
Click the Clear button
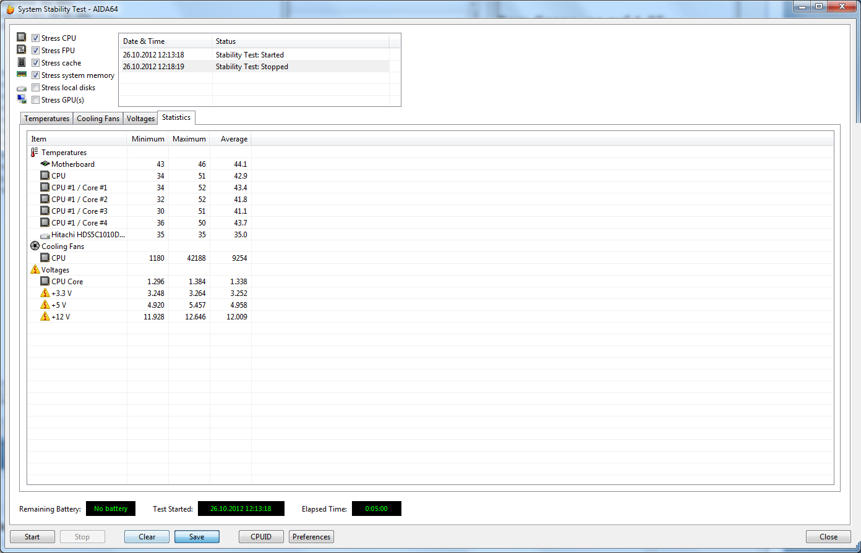(147, 537)
